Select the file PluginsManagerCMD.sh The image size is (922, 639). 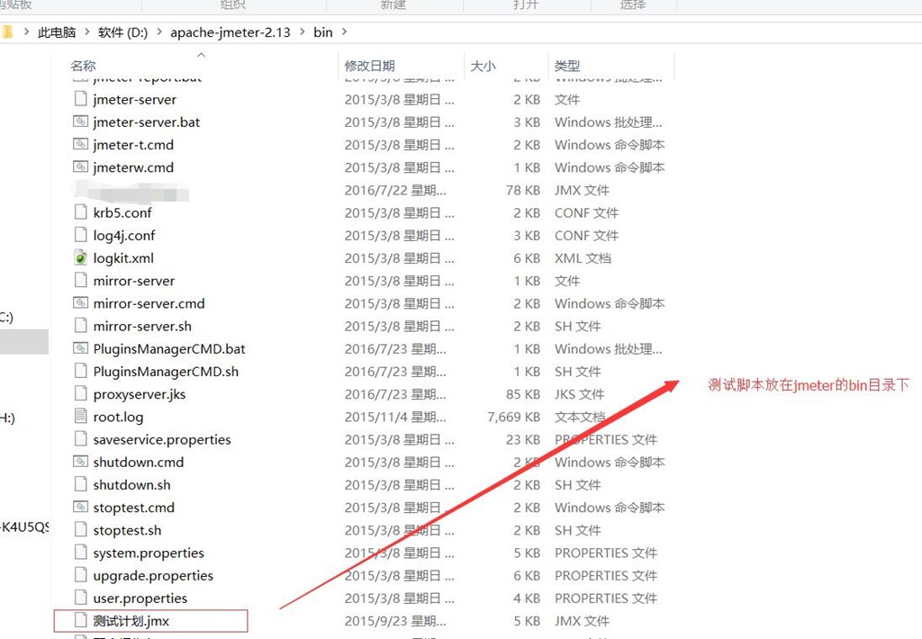point(166,372)
